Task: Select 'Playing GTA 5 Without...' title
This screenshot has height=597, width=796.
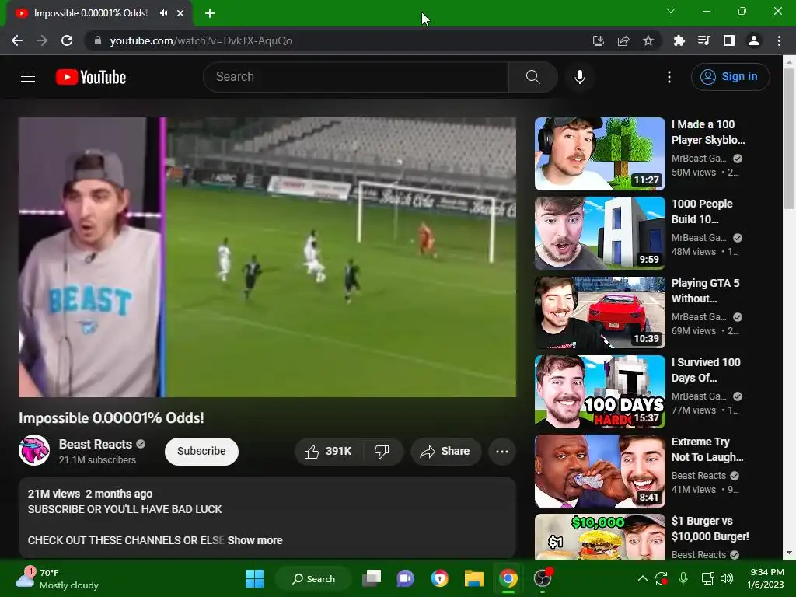Action: [x=705, y=291]
